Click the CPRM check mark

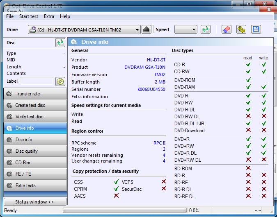tap(116, 189)
